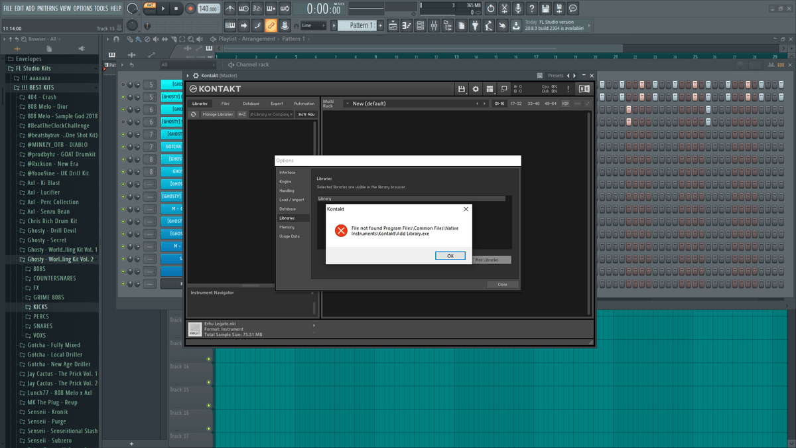The image size is (796, 448).
Task: Open the Line snap dropdown
Action: click(313, 25)
